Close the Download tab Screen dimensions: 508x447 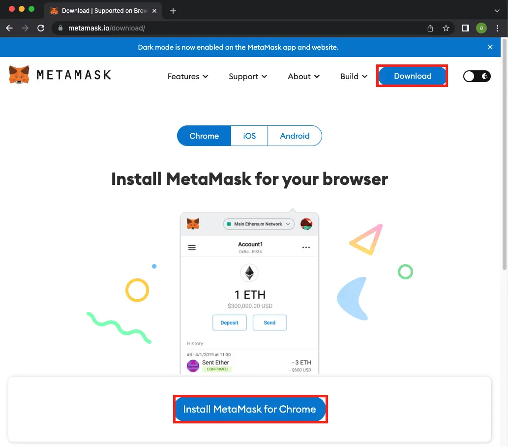154,11
